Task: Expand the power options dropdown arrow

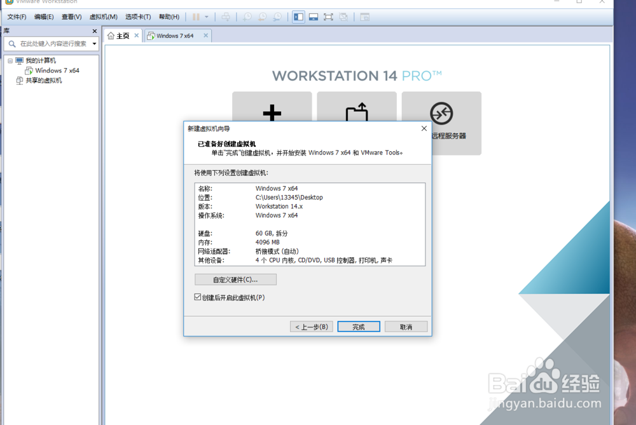Action: tap(207, 17)
